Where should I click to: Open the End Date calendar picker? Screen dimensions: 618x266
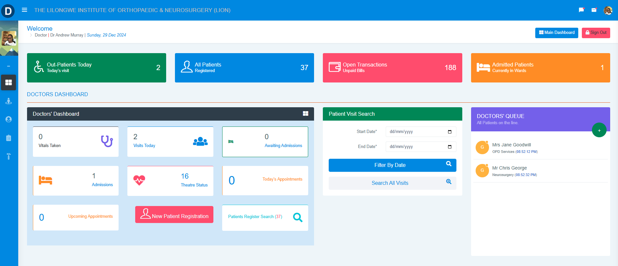450,147
